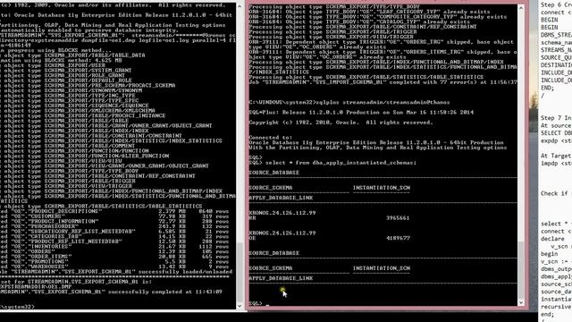Click 'expdp' line in the notes pane

point(556,140)
